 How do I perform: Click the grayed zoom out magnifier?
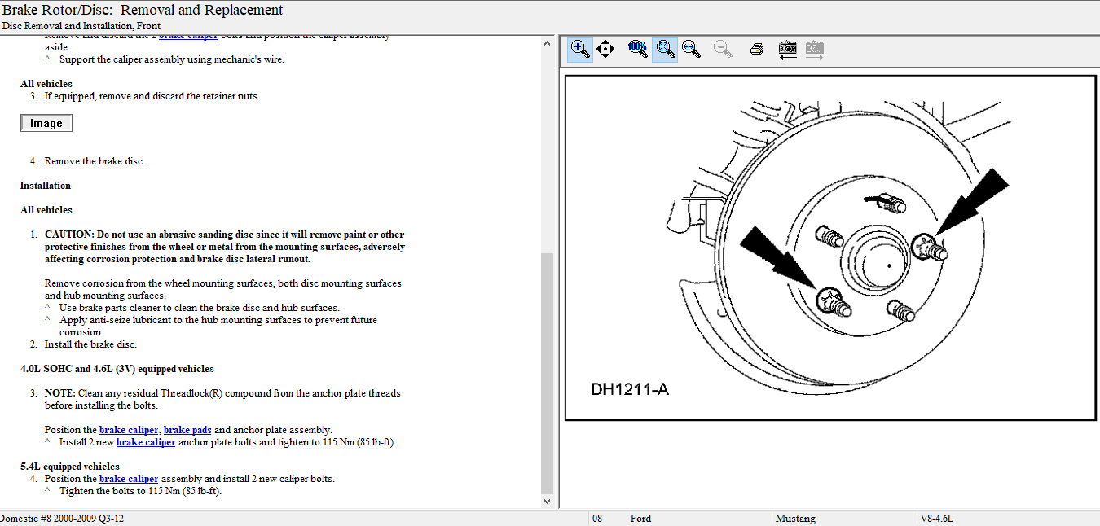point(722,49)
